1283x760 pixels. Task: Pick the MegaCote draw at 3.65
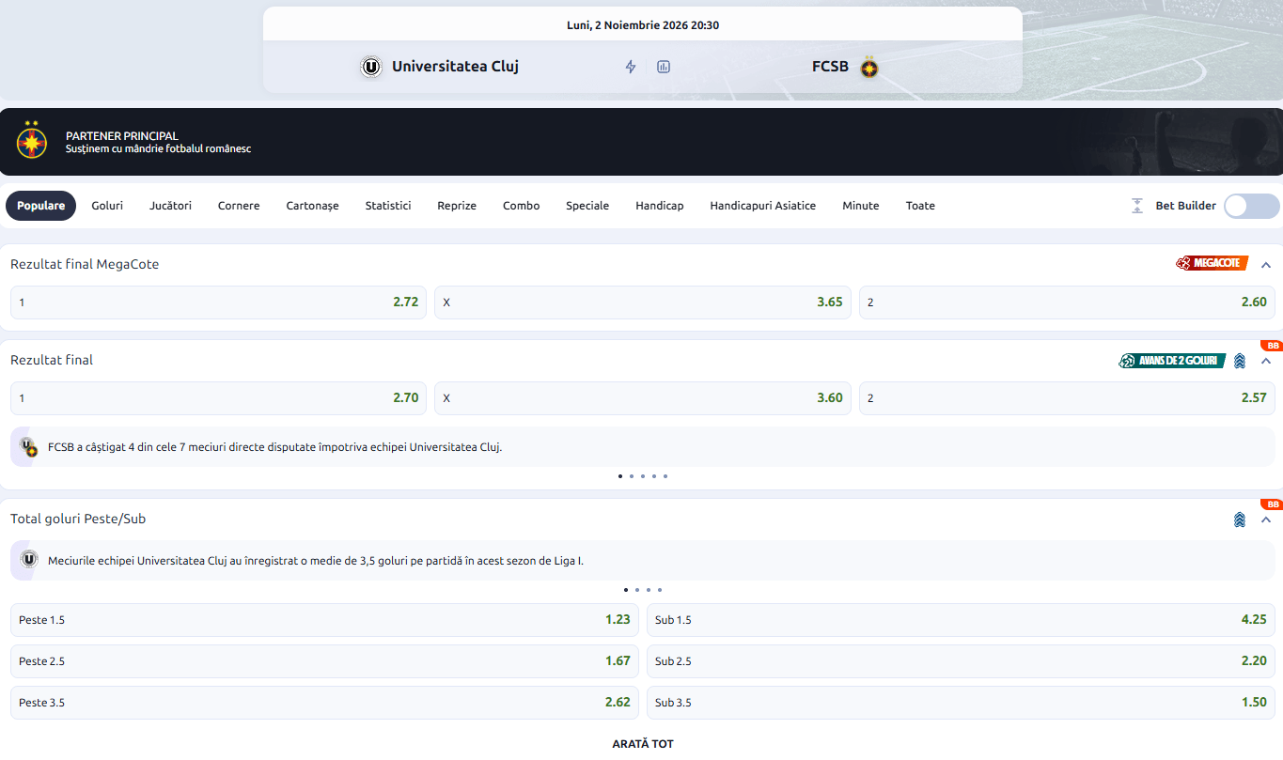pyautogui.click(x=643, y=302)
